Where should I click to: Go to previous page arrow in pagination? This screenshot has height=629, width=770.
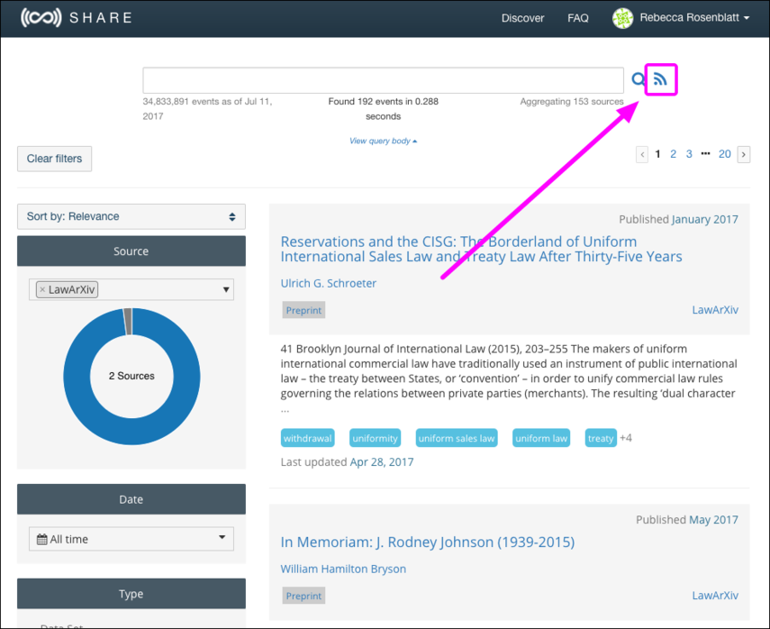click(642, 154)
